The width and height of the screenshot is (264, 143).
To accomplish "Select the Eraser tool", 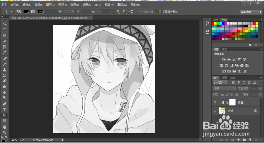I will [4, 81].
